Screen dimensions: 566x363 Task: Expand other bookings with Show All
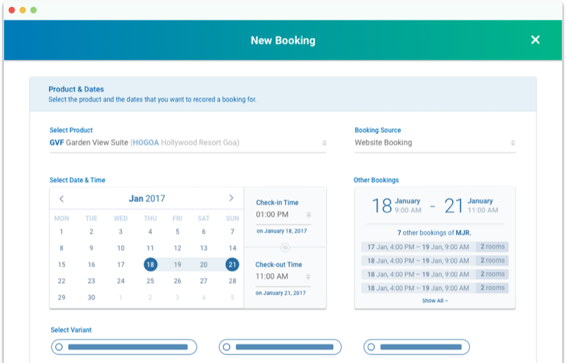pos(435,301)
